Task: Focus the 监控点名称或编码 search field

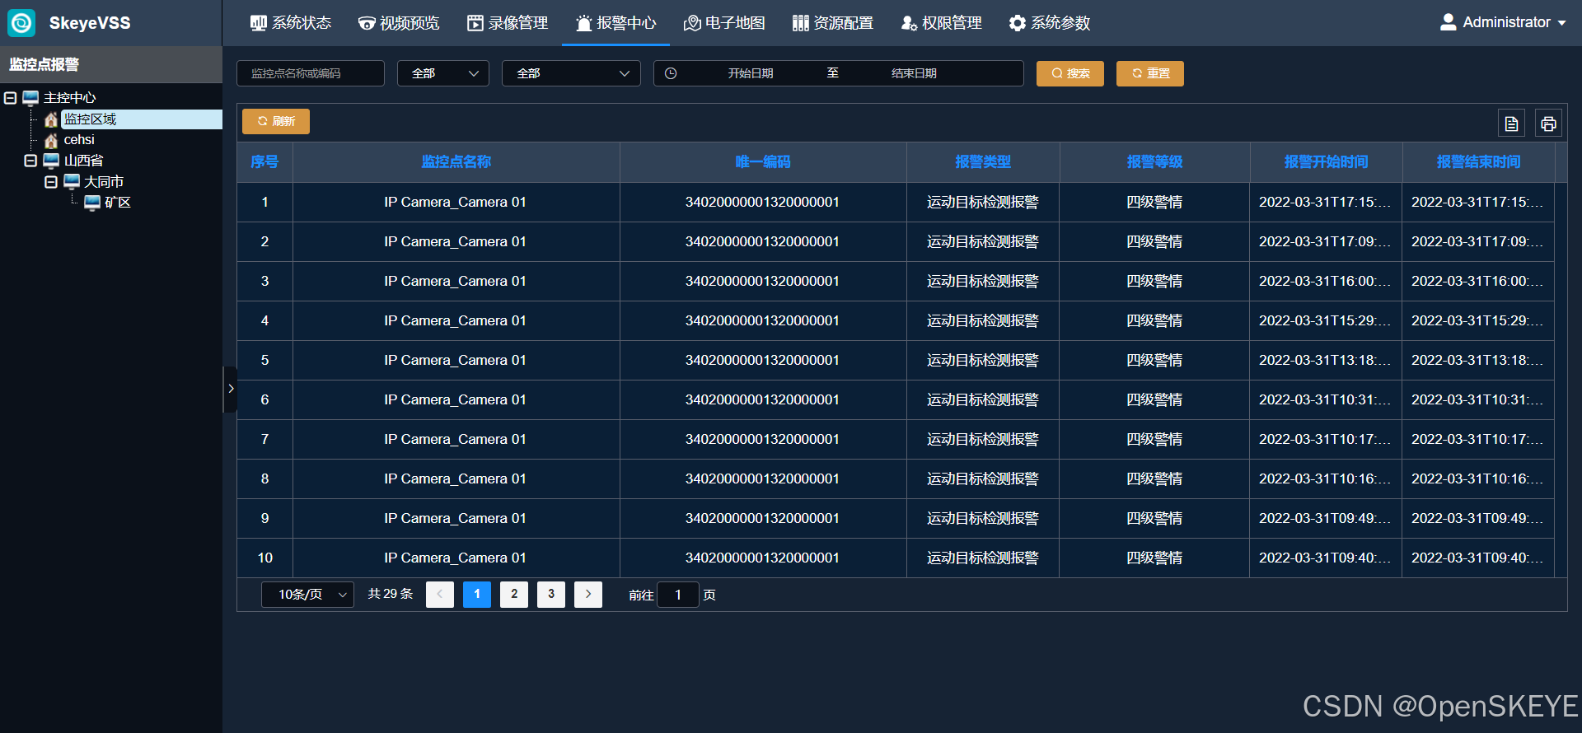Action: pyautogui.click(x=311, y=73)
